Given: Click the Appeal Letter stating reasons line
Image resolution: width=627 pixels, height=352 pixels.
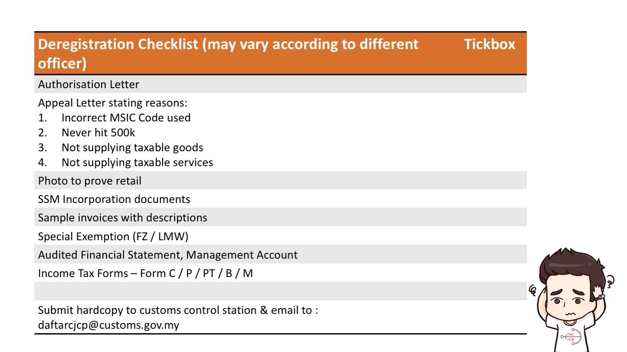Looking at the screenshot, I should tap(112, 103).
